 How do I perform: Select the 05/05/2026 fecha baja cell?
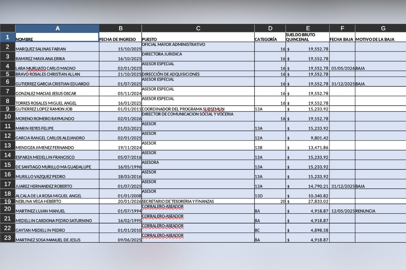pyautogui.click(x=342, y=66)
